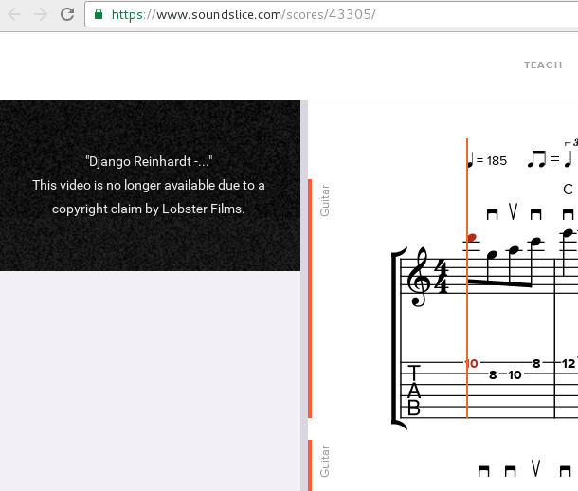Click the second-string tab number 10
578x491 pixels.
(x=515, y=375)
